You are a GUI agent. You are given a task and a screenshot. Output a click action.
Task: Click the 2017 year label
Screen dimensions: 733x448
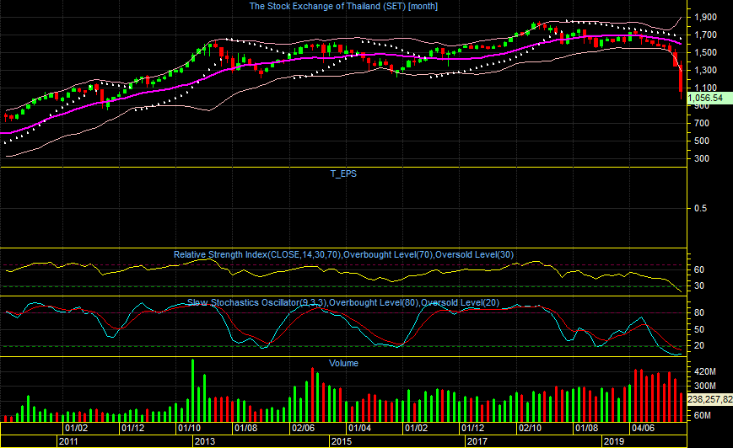click(x=477, y=441)
